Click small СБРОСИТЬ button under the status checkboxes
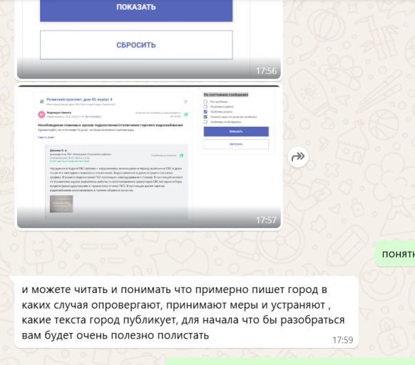This screenshot has width=415, height=365. [x=236, y=144]
